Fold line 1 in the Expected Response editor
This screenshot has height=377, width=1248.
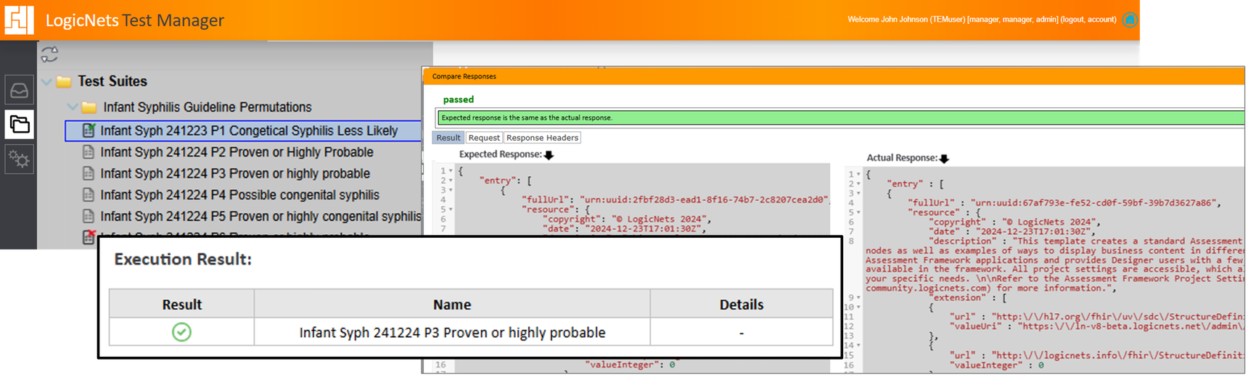click(x=451, y=171)
